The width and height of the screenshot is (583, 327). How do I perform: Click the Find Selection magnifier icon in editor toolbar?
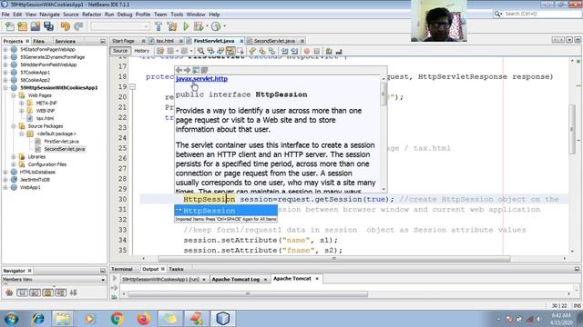[x=200, y=51]
